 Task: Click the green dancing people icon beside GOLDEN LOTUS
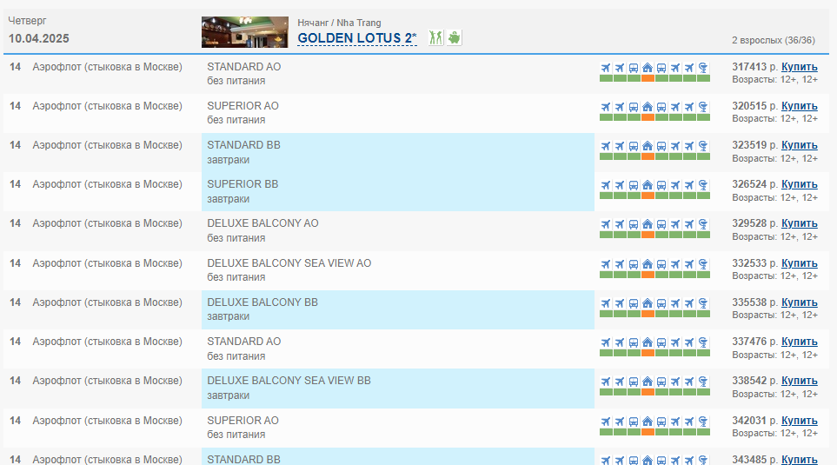pos(435,38)
